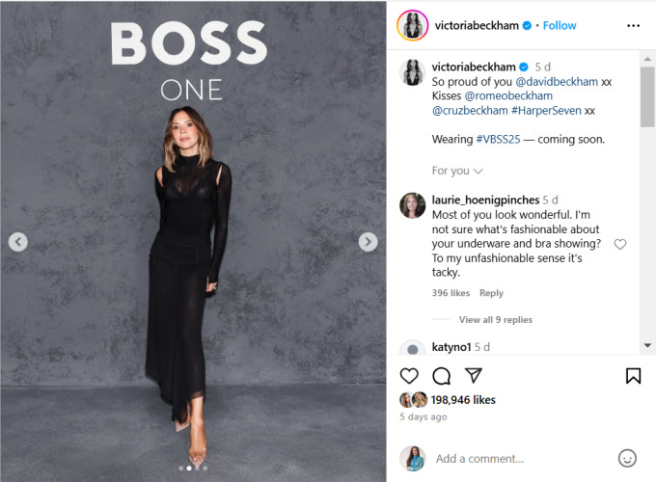The height and width of the screenshot is (482, 656).
Task: Go to next photo with right arrow
Action: [368, 242]
